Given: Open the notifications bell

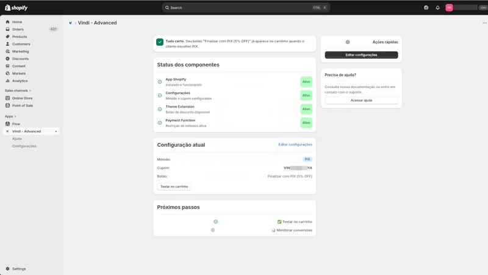Looking at the screenshot, I should pyautogui.click(x=437, y=8).
